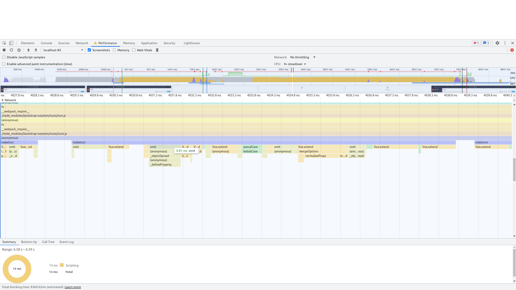Viewport: 516px width, 290px height.
Task: Follow the Learn more link
Action: [x=73, y=287]
